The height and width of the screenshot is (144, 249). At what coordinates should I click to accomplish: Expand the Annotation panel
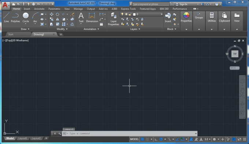(91, 29)
